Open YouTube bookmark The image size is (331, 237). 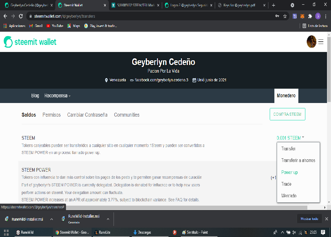(x=55, y=26)
